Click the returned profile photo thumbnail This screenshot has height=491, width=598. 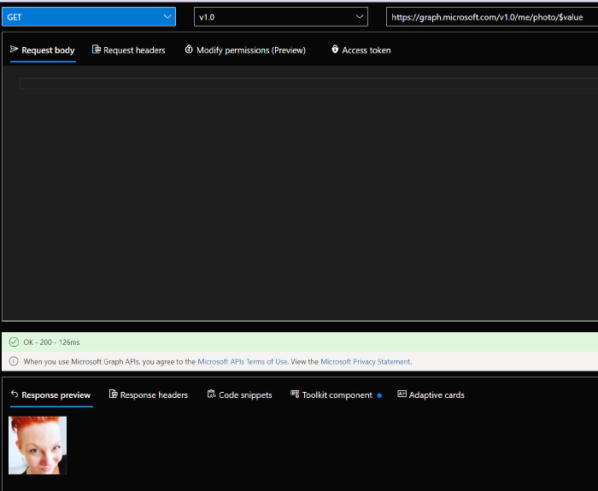click(38, 445)
